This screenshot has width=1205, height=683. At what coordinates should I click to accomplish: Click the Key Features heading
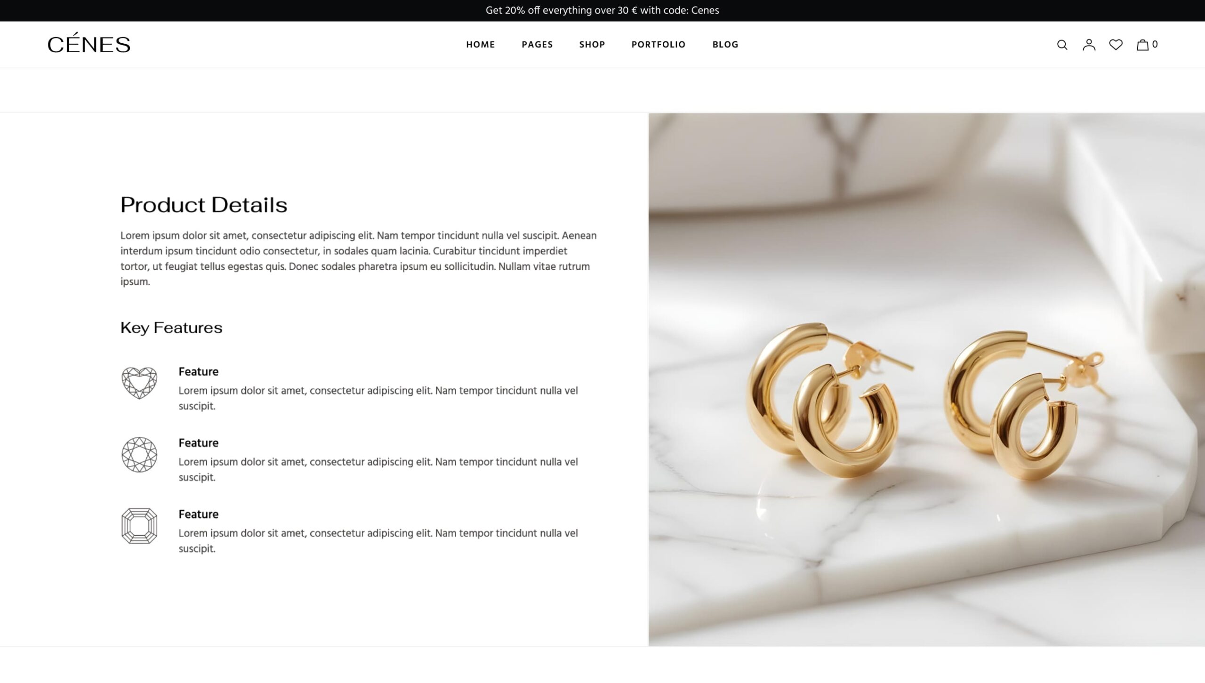(x=171, y=328)
